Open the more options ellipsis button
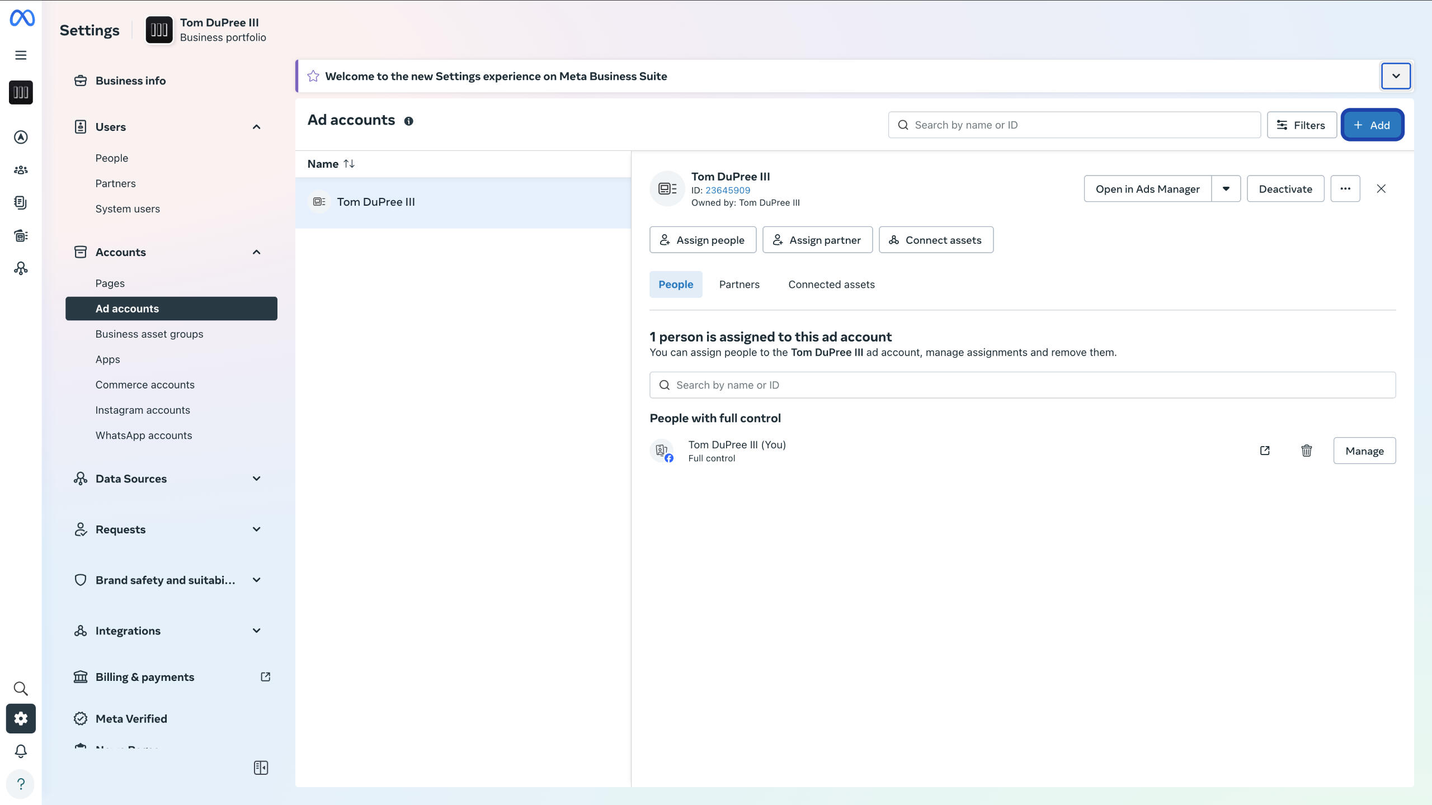This screenshot has height=805, width=1432. coord(1345,189)
